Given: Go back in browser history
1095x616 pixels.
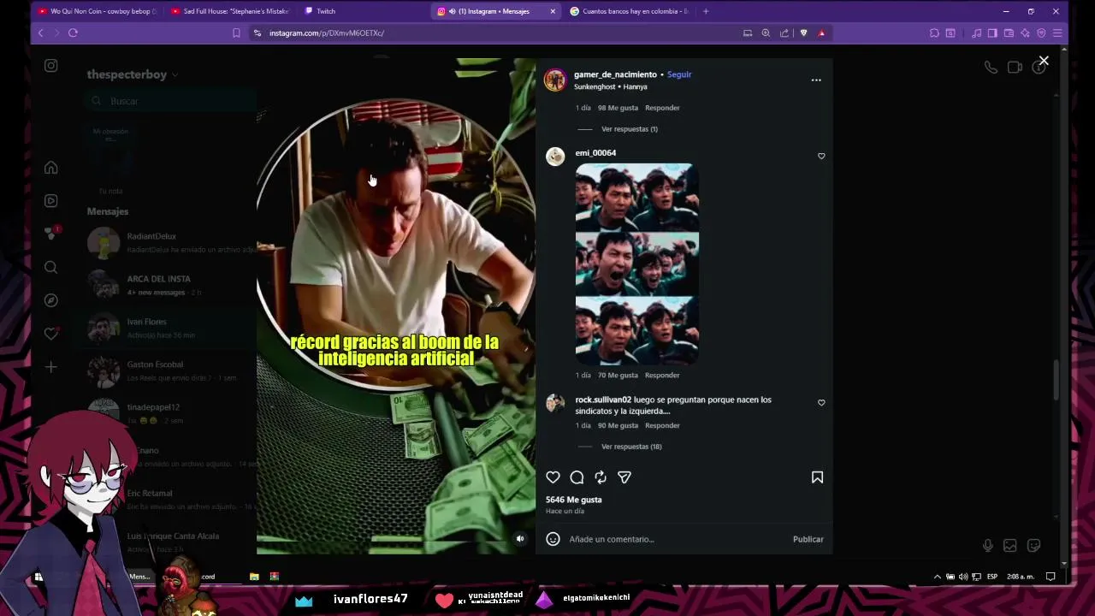Looking at the screenshot, I should 40,33.
